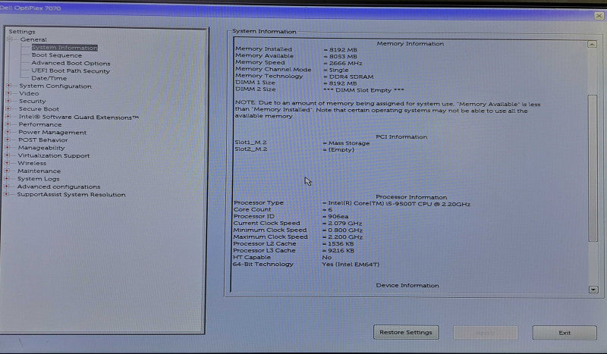Select the Secure Boot label
Image resolution: width=607 pixels, height=354 pixels.
[x=39, y=108]
